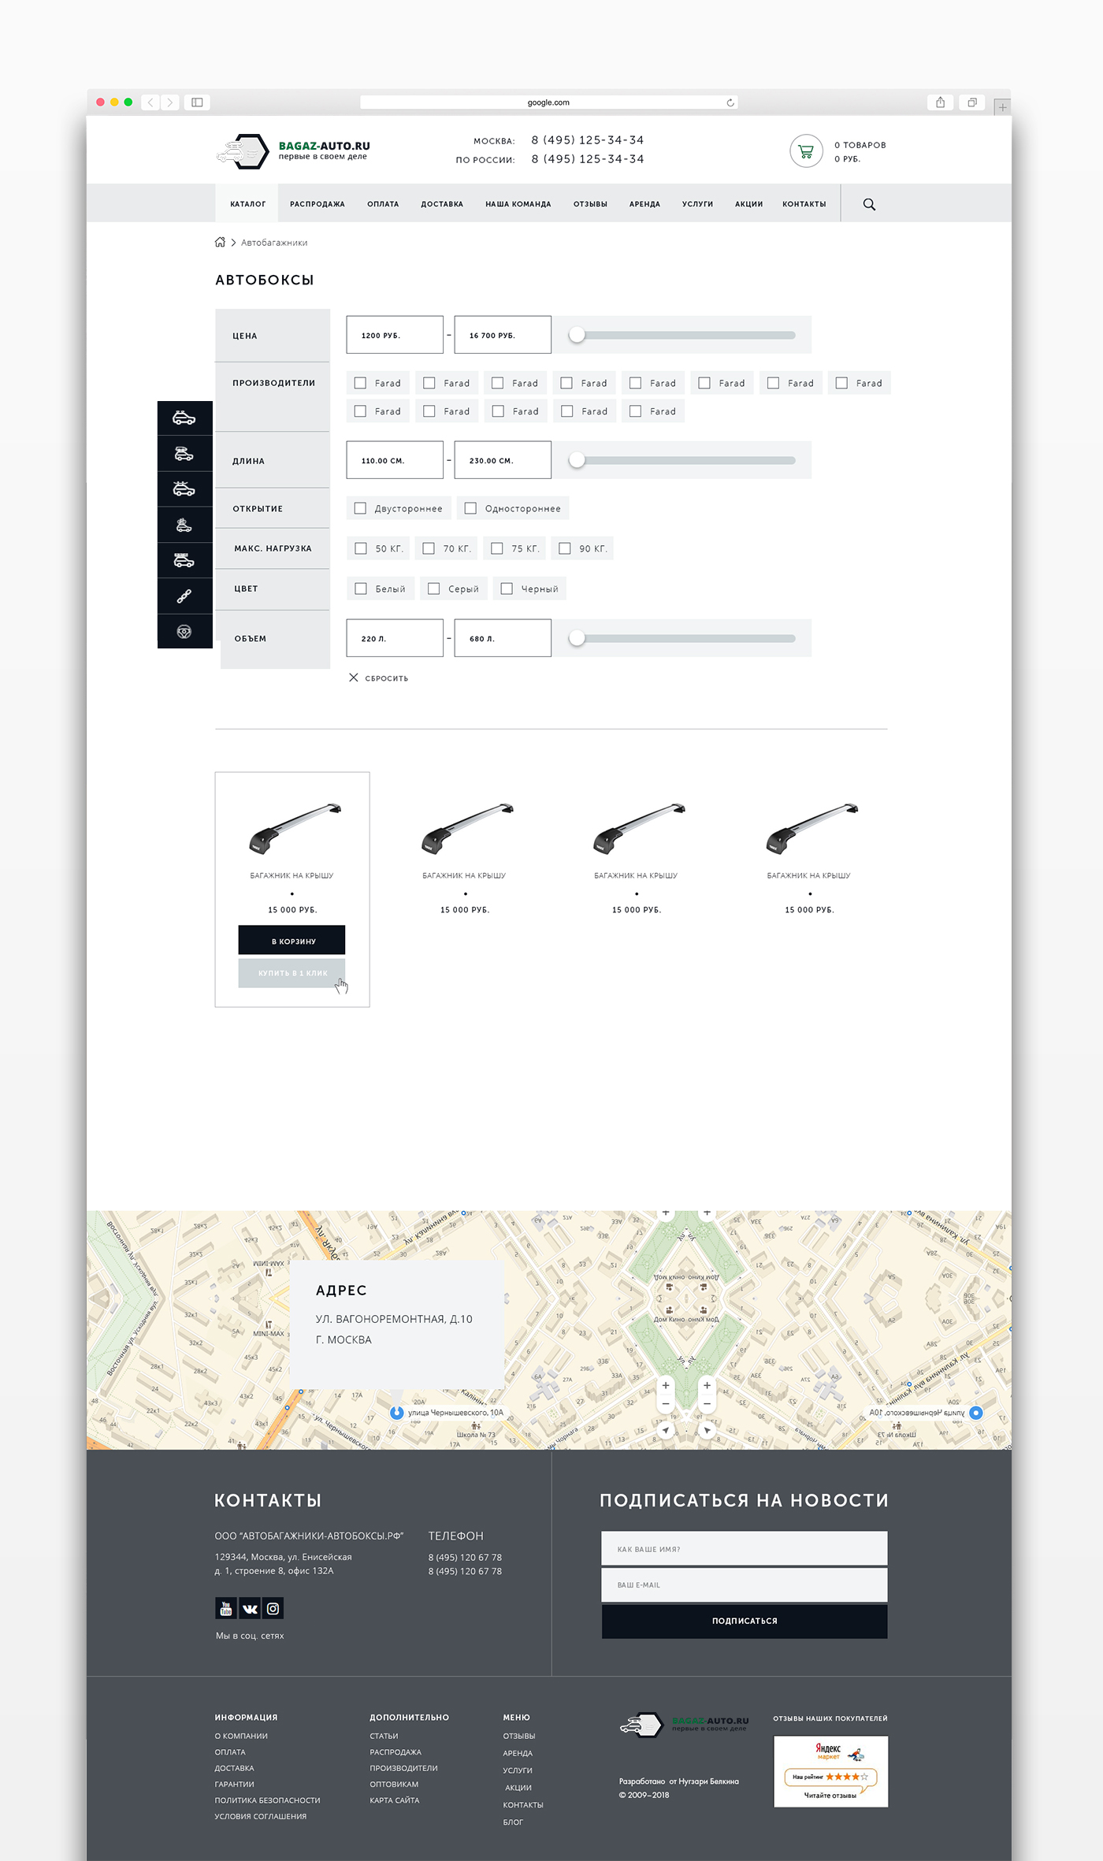This screenshot has height=1861, width=1103.
Task: Click the browser back arrow
Action: (x=150, y=102)
